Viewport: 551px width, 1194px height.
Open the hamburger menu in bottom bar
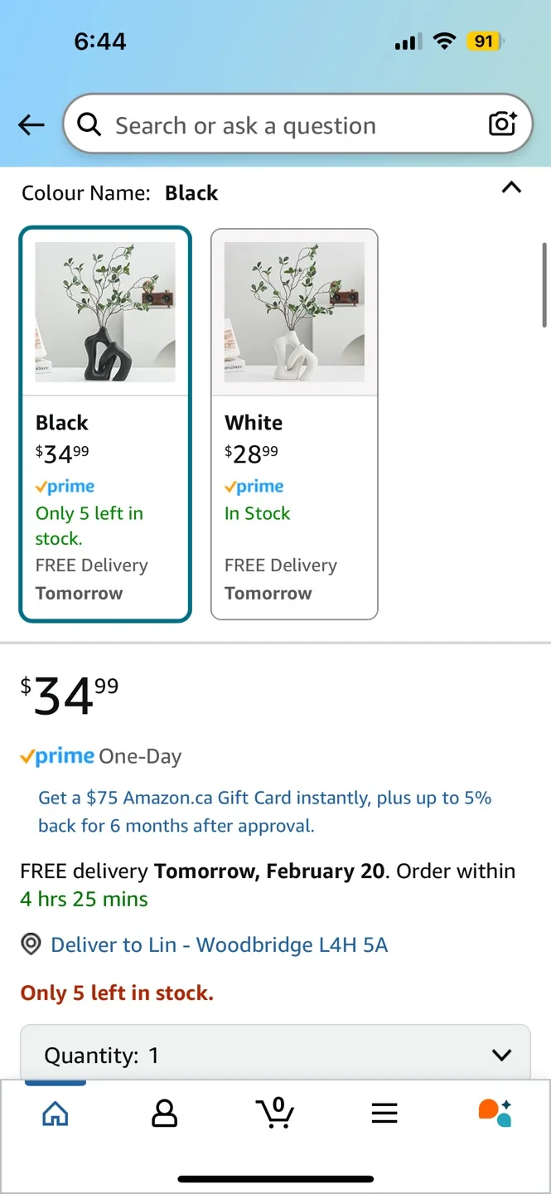[384, 1114]
